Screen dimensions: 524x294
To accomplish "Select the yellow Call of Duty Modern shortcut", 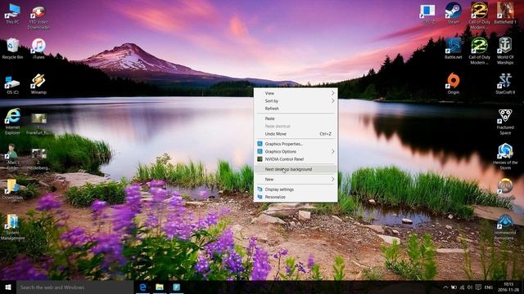I will pyautogui.click(x=479, y=16).
